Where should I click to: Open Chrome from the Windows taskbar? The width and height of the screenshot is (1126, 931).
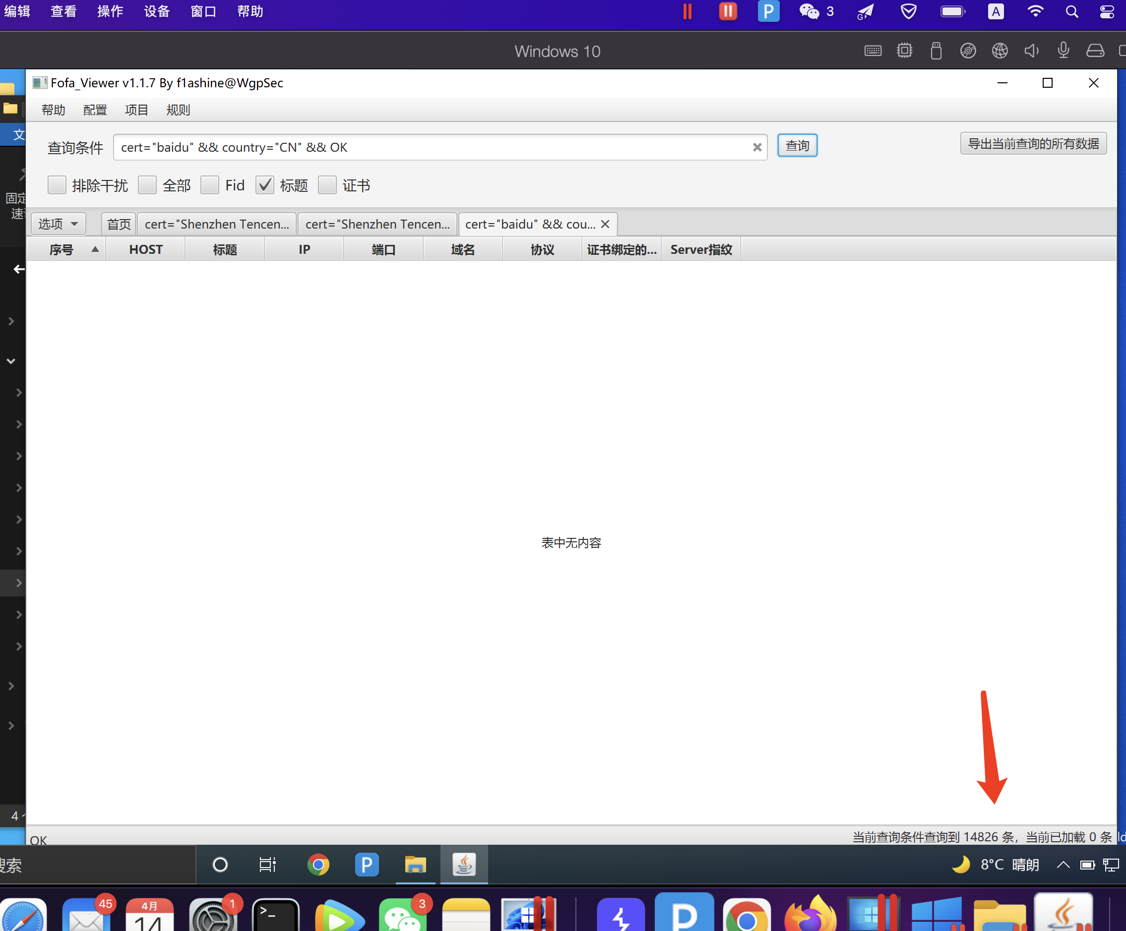[318, 864]
